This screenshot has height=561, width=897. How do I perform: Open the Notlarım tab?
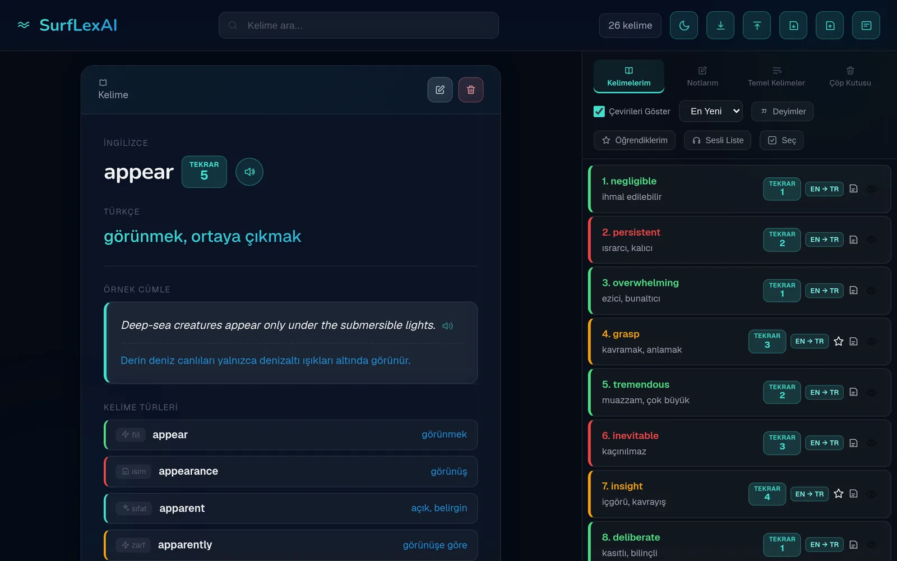click(702, 76)
